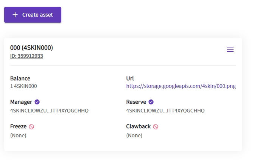The width and height of the screenshot is (257, 163).
Task: Open the asset card hamburger menu
Action: [230, 50]
